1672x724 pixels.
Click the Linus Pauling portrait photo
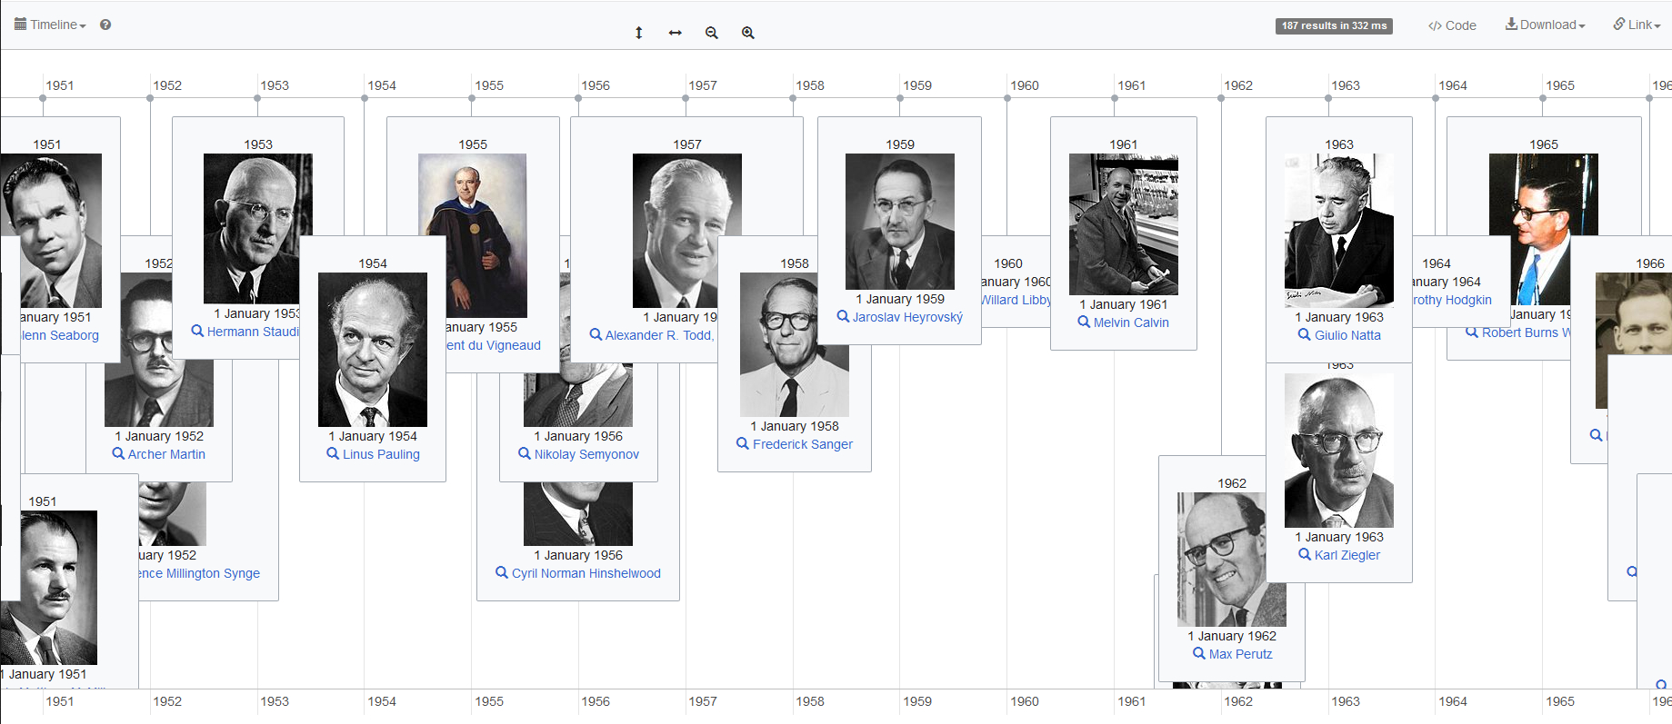373,350
